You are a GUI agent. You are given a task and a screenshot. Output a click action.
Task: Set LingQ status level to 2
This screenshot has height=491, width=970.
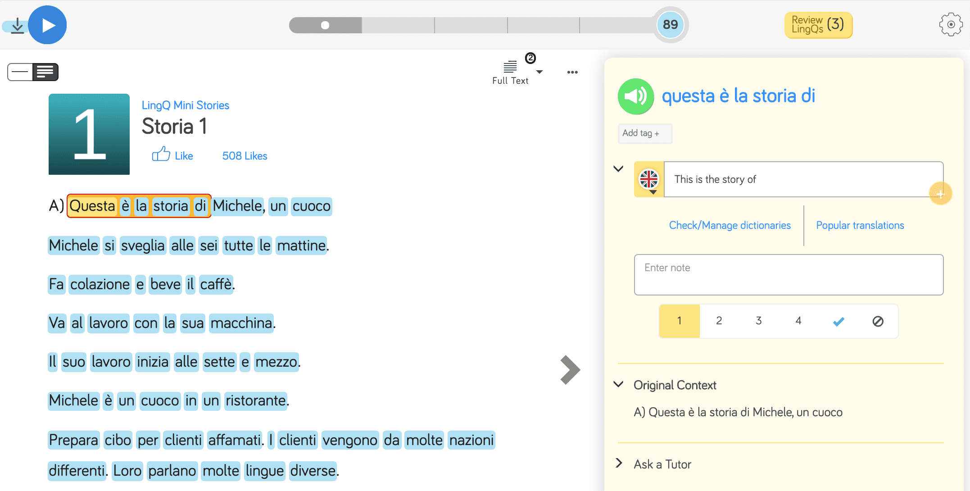(x=719, y=321)
